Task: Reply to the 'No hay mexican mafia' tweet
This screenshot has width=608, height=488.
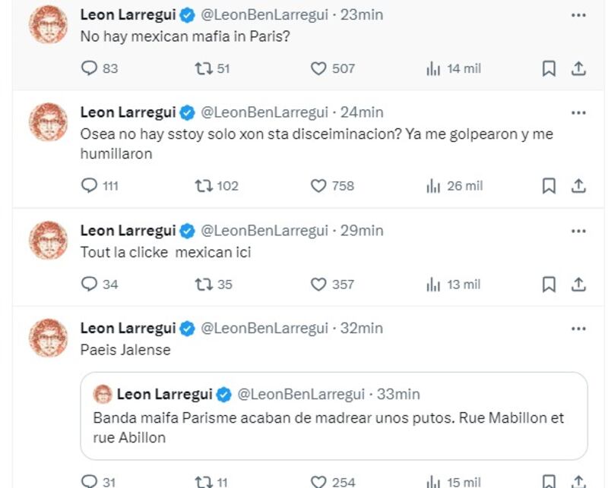Action: pyautogui.click(x=100, y=68)
